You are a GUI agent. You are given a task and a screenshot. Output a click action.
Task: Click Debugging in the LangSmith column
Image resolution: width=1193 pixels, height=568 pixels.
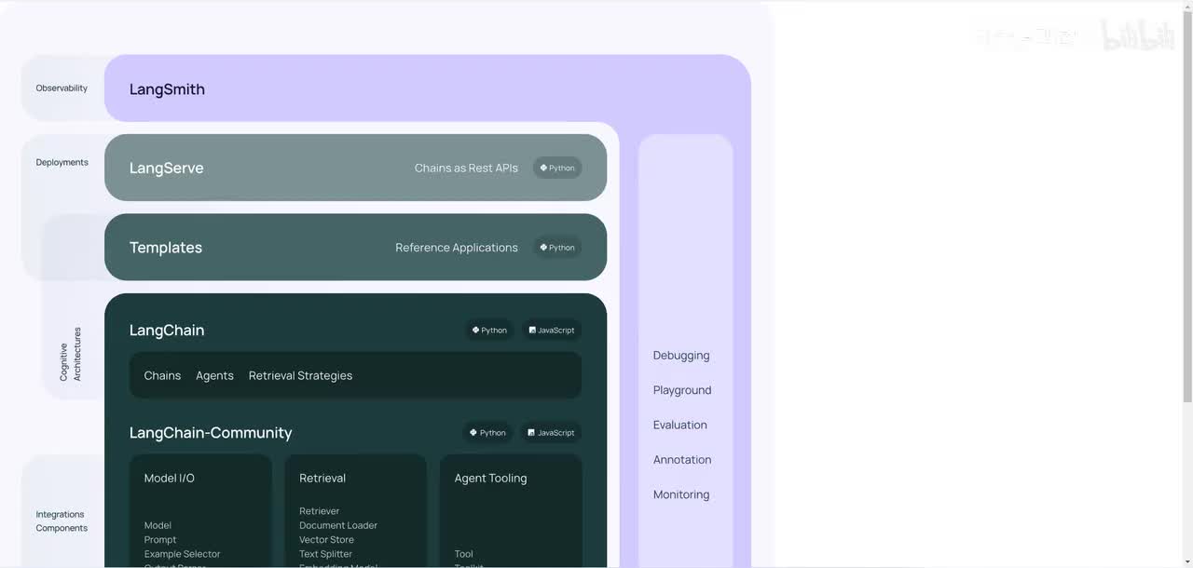pos(681,356)
